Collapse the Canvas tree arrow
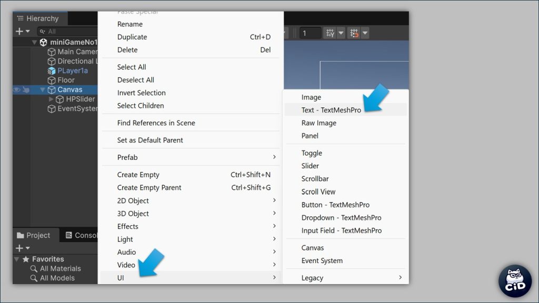 coord(43,90)
